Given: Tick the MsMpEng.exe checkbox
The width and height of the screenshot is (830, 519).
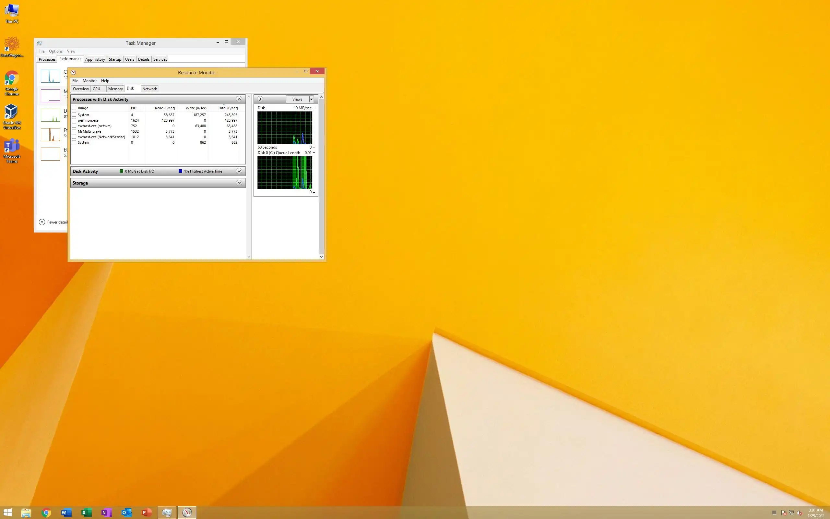Looking at the screenshot, I should 74,131.
